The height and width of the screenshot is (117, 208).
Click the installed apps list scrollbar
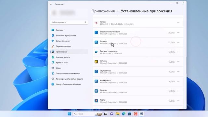[x=186, y=65]
